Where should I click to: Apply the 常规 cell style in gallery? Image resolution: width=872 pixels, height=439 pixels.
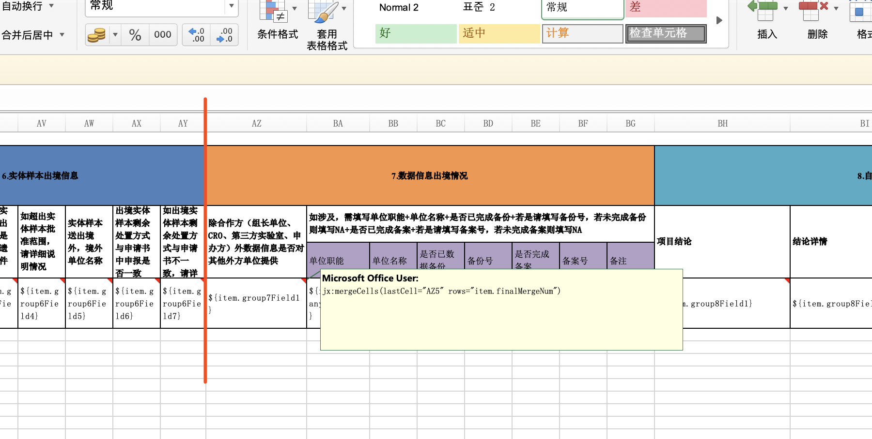[x=582, y=8]
